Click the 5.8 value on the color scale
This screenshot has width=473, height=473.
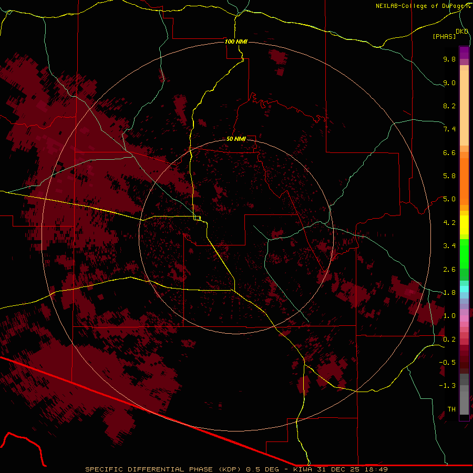point(449,176)
